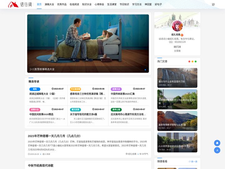Click the green 高考心理 tag
The image size is (225, 169).
point(116,110)
